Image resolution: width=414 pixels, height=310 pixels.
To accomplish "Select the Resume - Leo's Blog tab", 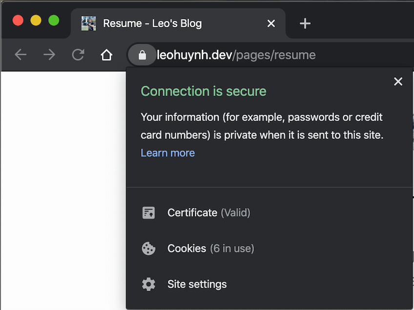I will [178, 23].
